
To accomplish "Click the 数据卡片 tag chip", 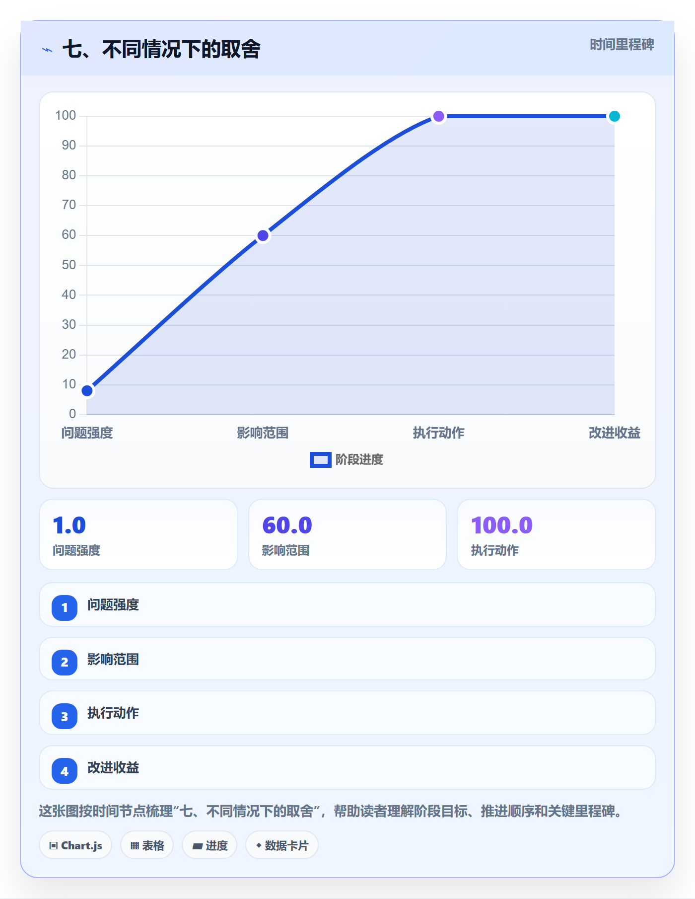I will coord(282,845).
